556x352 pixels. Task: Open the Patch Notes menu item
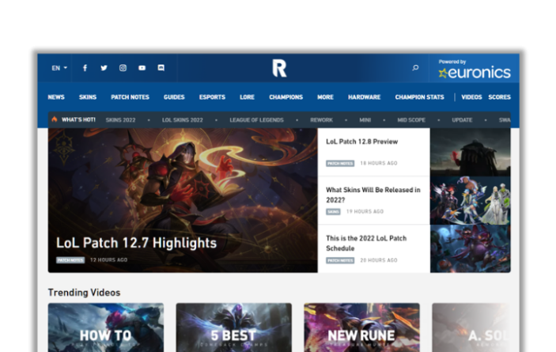click(130, 97)
